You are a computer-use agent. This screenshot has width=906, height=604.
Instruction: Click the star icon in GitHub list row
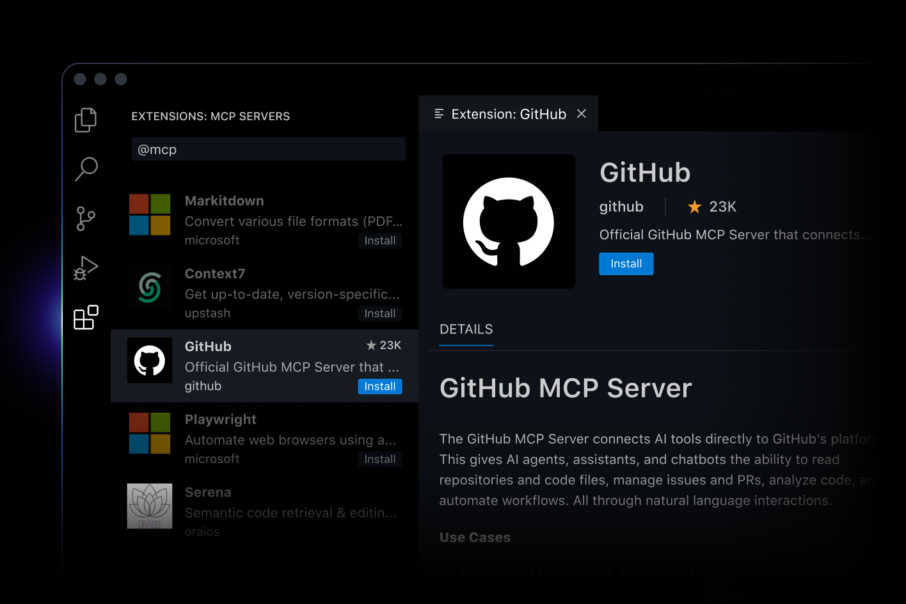(371, 346)
